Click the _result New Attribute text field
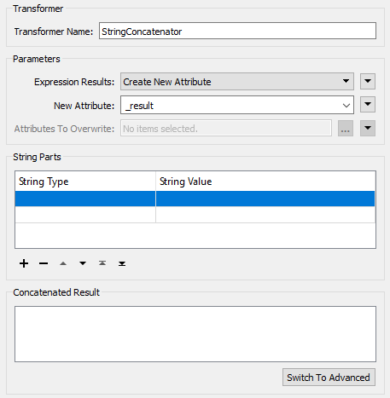Screen dimensions: 390x398 coord(230,106)
